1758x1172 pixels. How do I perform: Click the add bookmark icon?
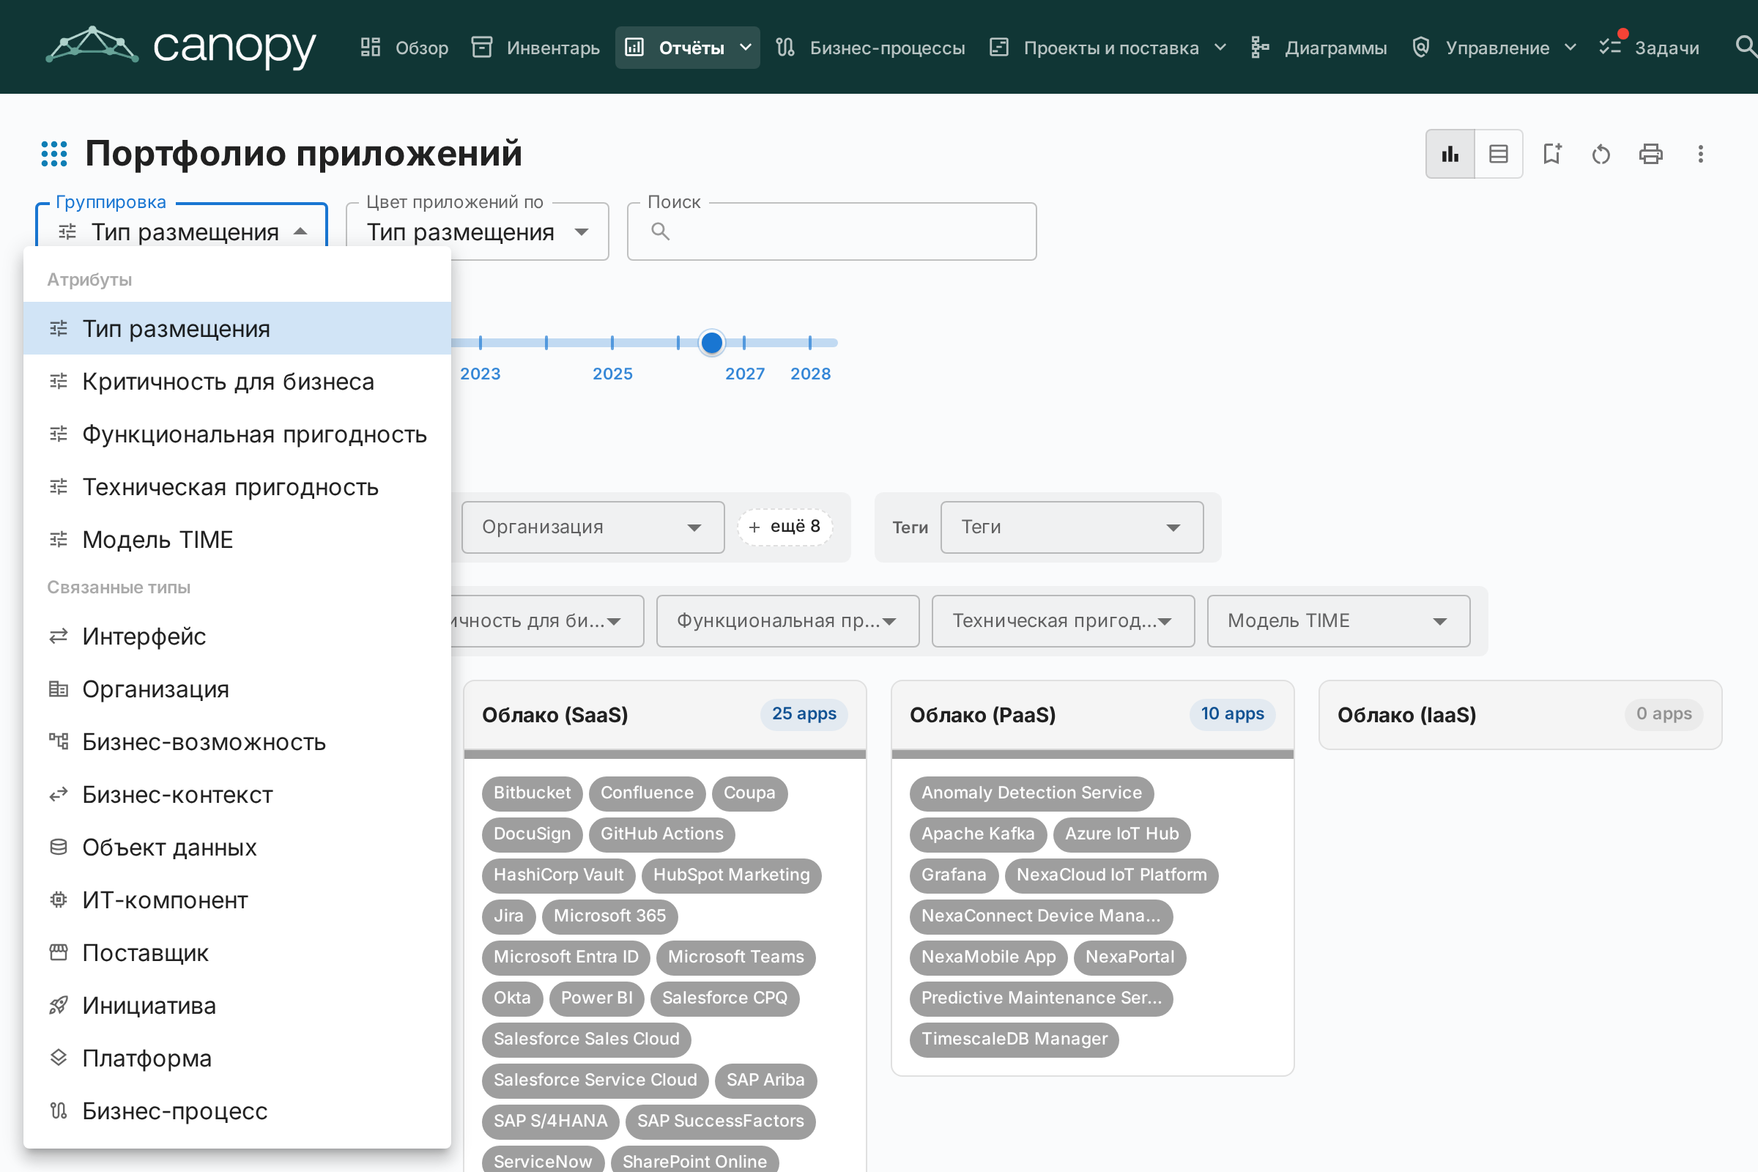click(1552, 154)
